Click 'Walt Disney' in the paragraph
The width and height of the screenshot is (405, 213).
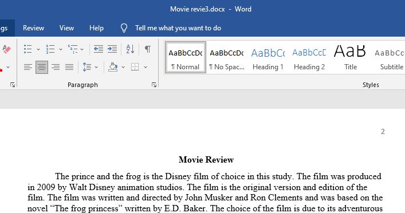(x=93, y=187)
